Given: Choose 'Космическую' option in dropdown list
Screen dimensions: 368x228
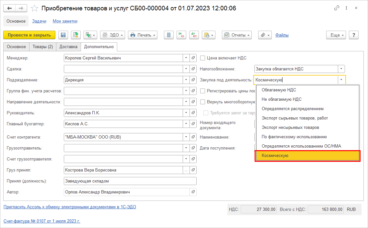Looking at the screenshot, I should point(307,156).
